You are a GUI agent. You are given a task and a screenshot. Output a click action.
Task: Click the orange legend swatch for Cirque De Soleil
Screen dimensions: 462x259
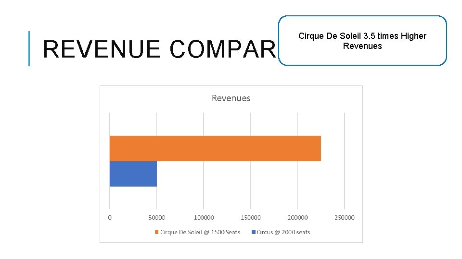(156, 232)
